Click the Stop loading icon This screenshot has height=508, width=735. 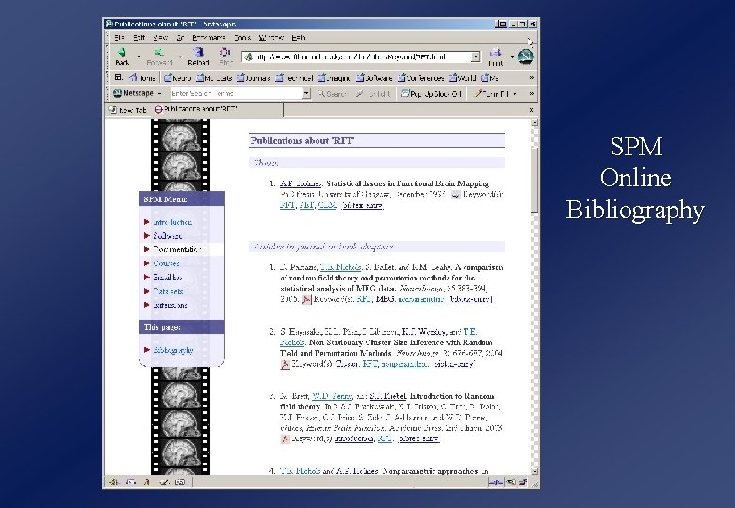click(225, 56)
